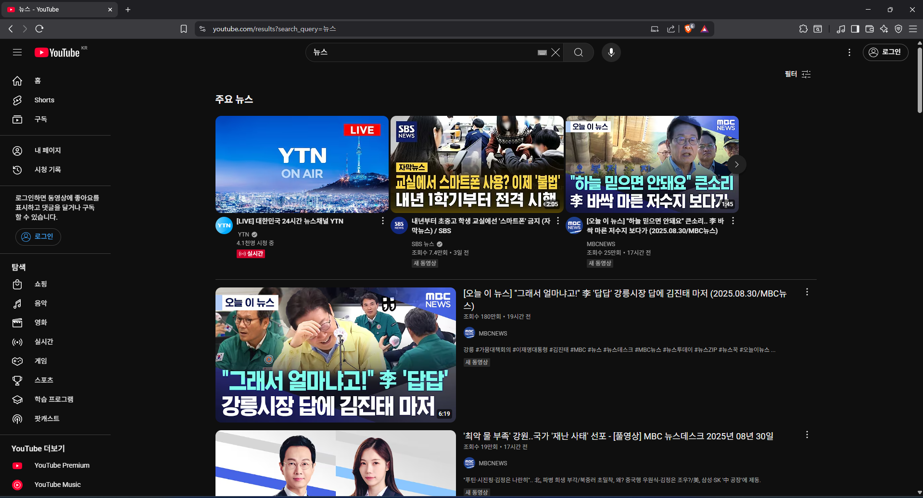The image size is (923, 498).
Task: Open more options for YTN live video
Action: coord(383,221)
